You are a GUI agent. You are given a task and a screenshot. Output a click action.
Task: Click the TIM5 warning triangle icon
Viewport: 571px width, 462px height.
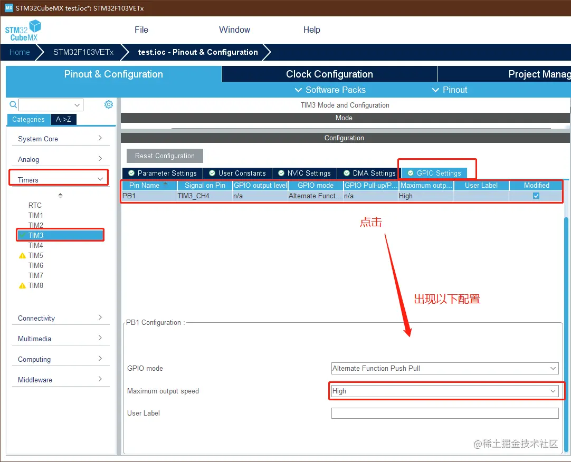tap(22, 256)
